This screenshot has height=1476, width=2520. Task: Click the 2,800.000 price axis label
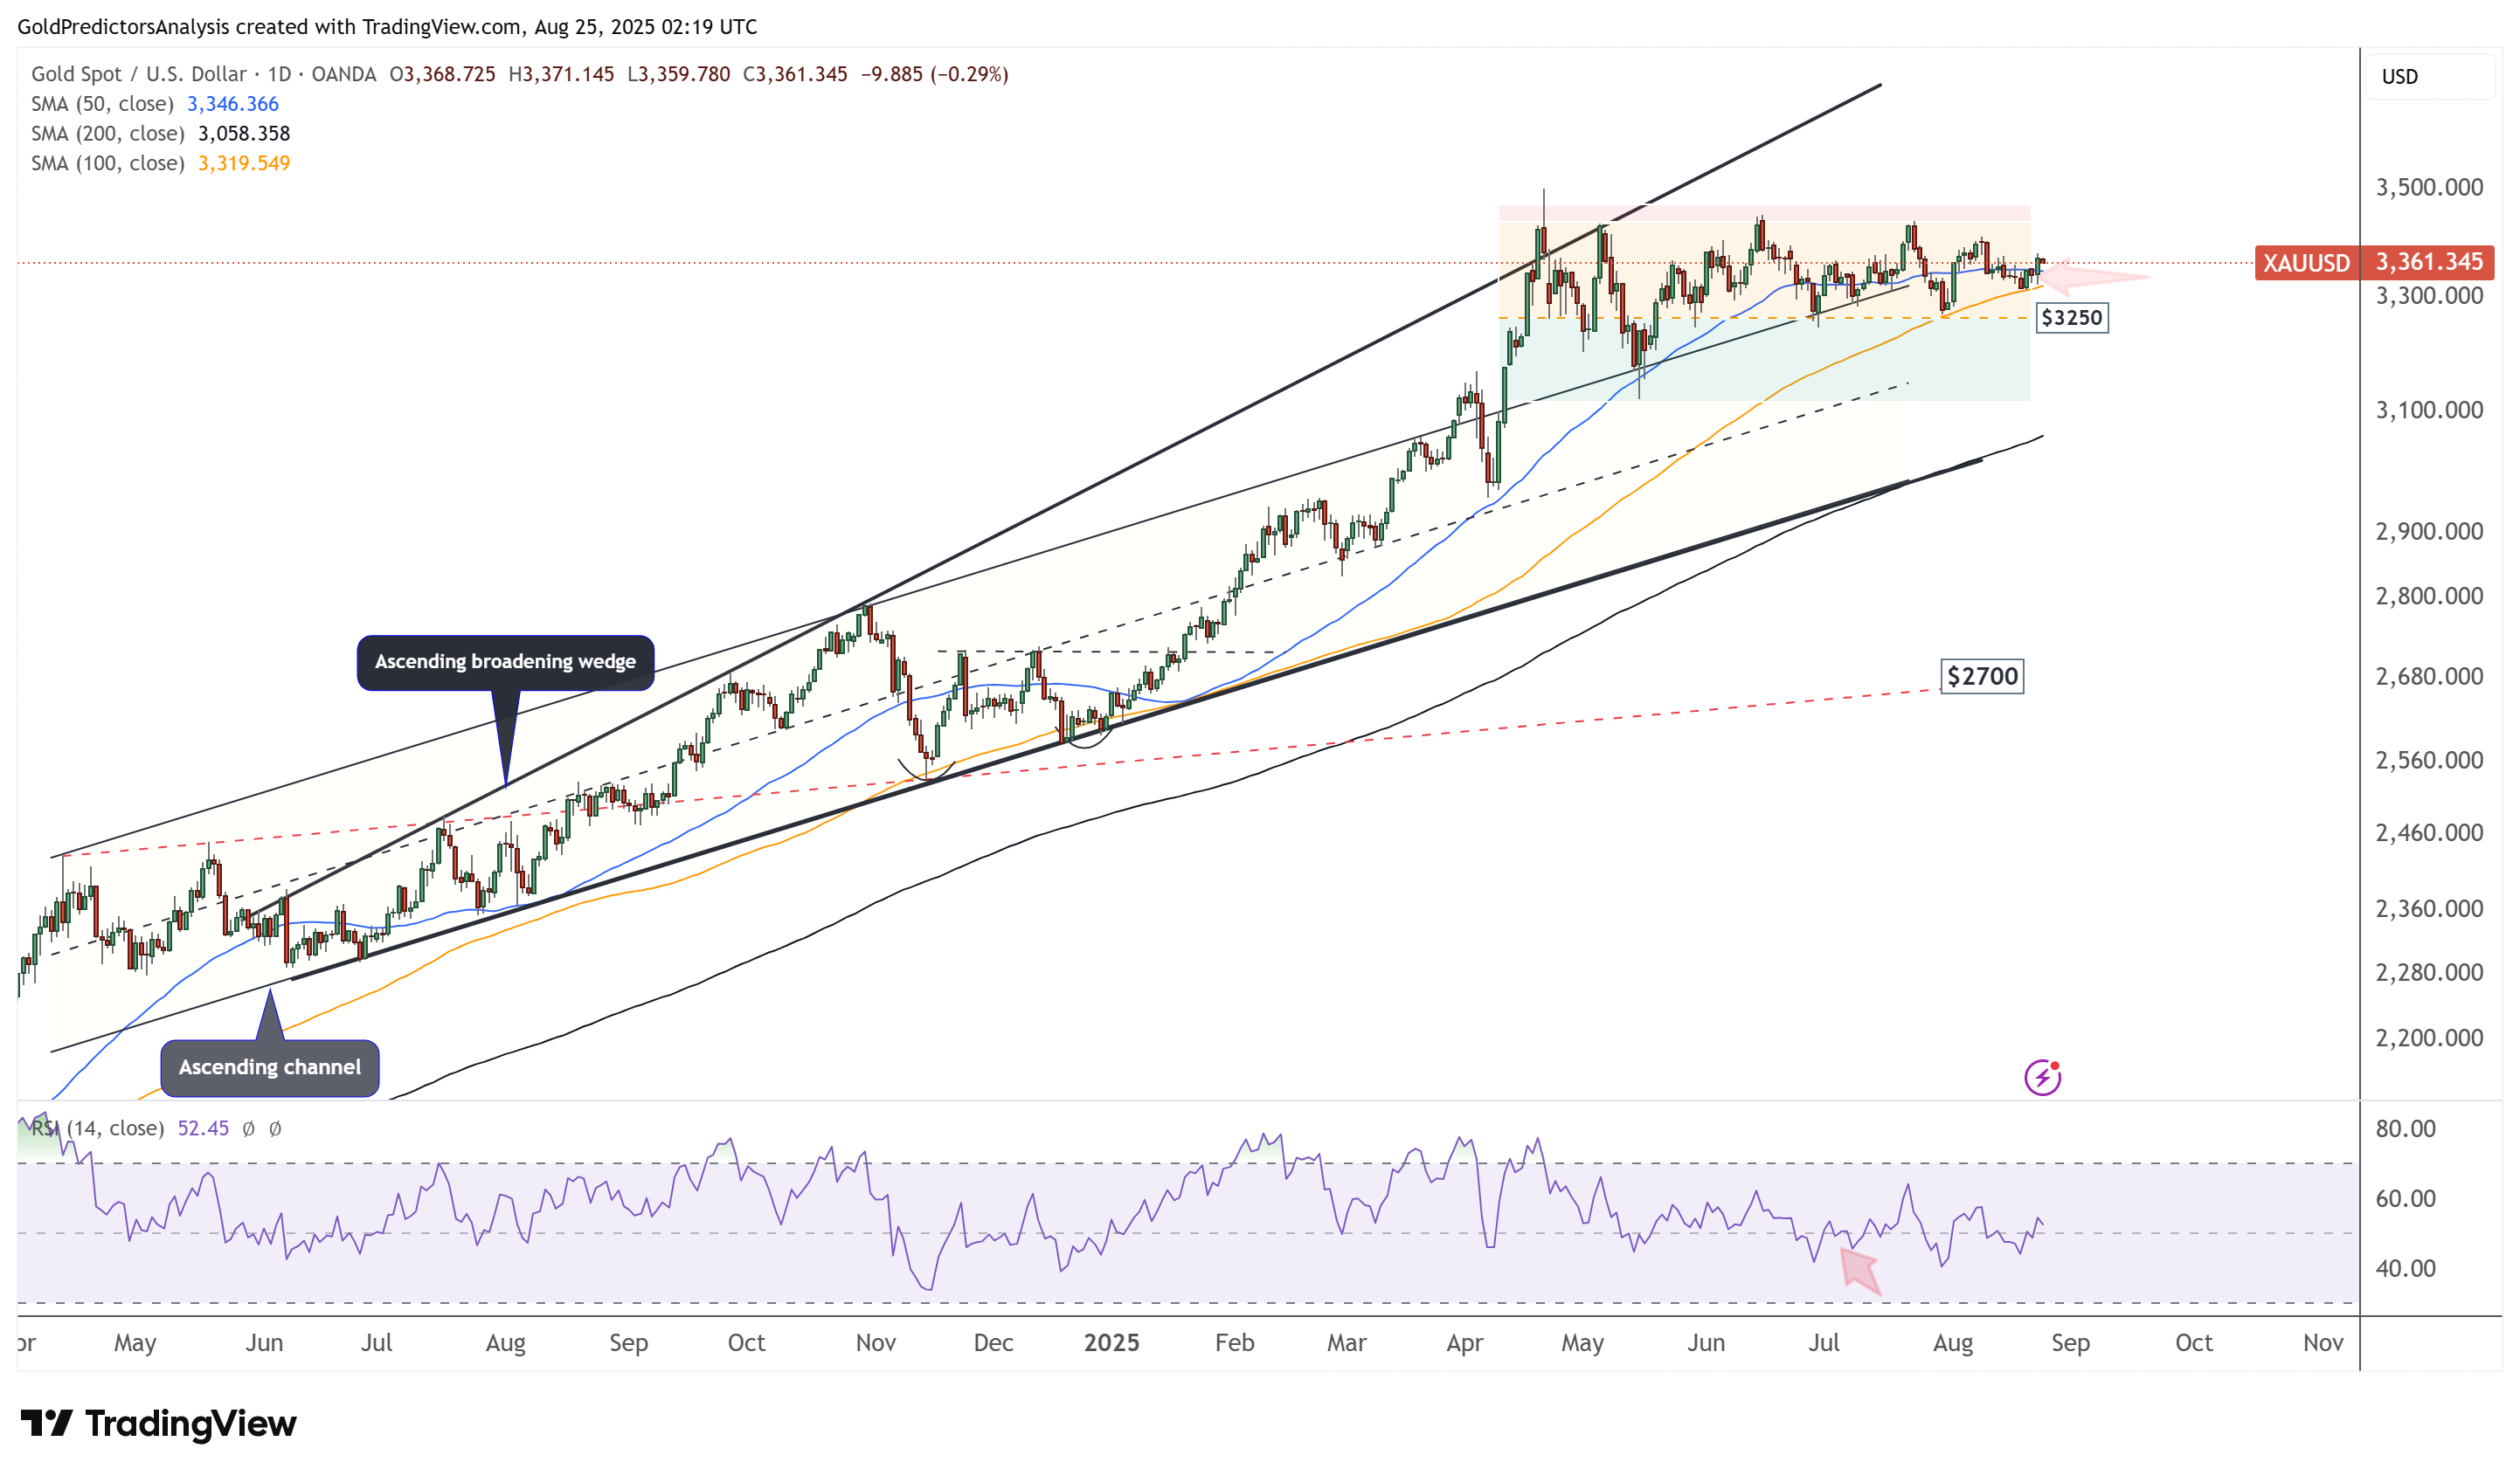pos(2429,597)
